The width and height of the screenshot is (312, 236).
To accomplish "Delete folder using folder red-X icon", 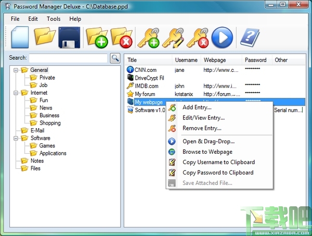I will pos(121,38).
